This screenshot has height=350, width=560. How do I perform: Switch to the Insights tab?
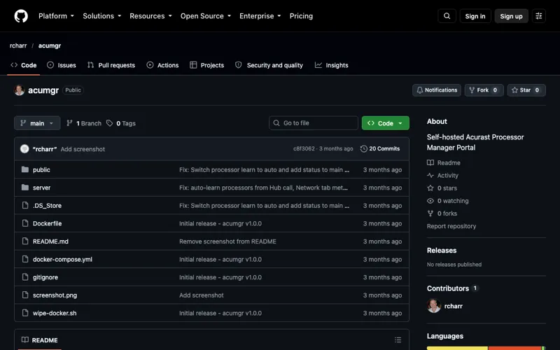[331, 65]
